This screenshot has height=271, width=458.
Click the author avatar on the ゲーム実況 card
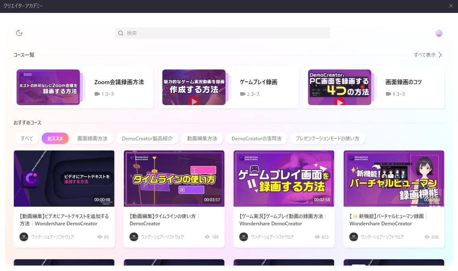click(244, 237)
